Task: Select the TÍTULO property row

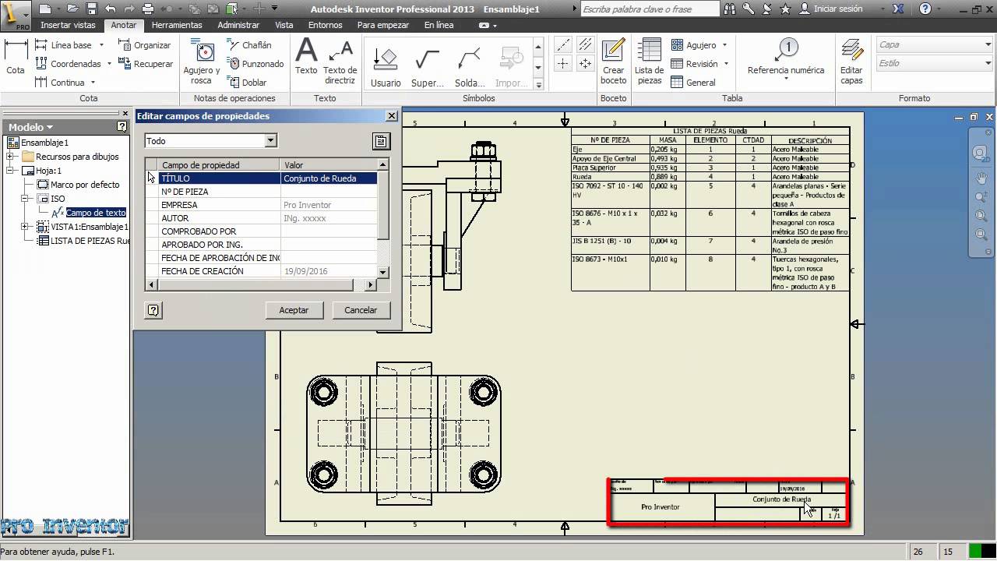Action: pyautogui.click(x=262, y=178)
